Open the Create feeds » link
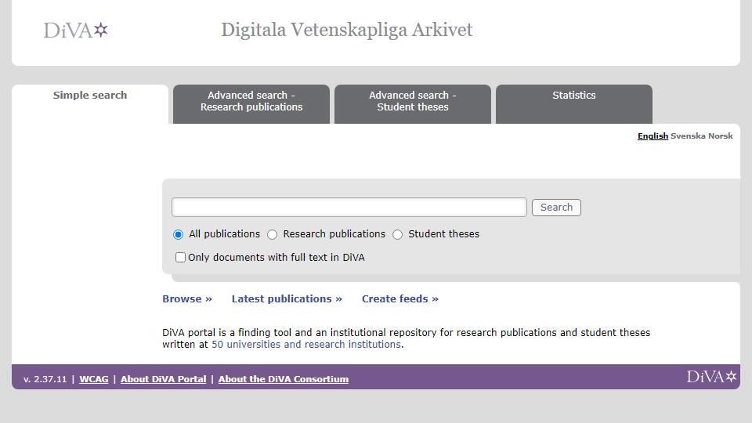The width and height of the screenshot is (752, 423). coord(400,298)
